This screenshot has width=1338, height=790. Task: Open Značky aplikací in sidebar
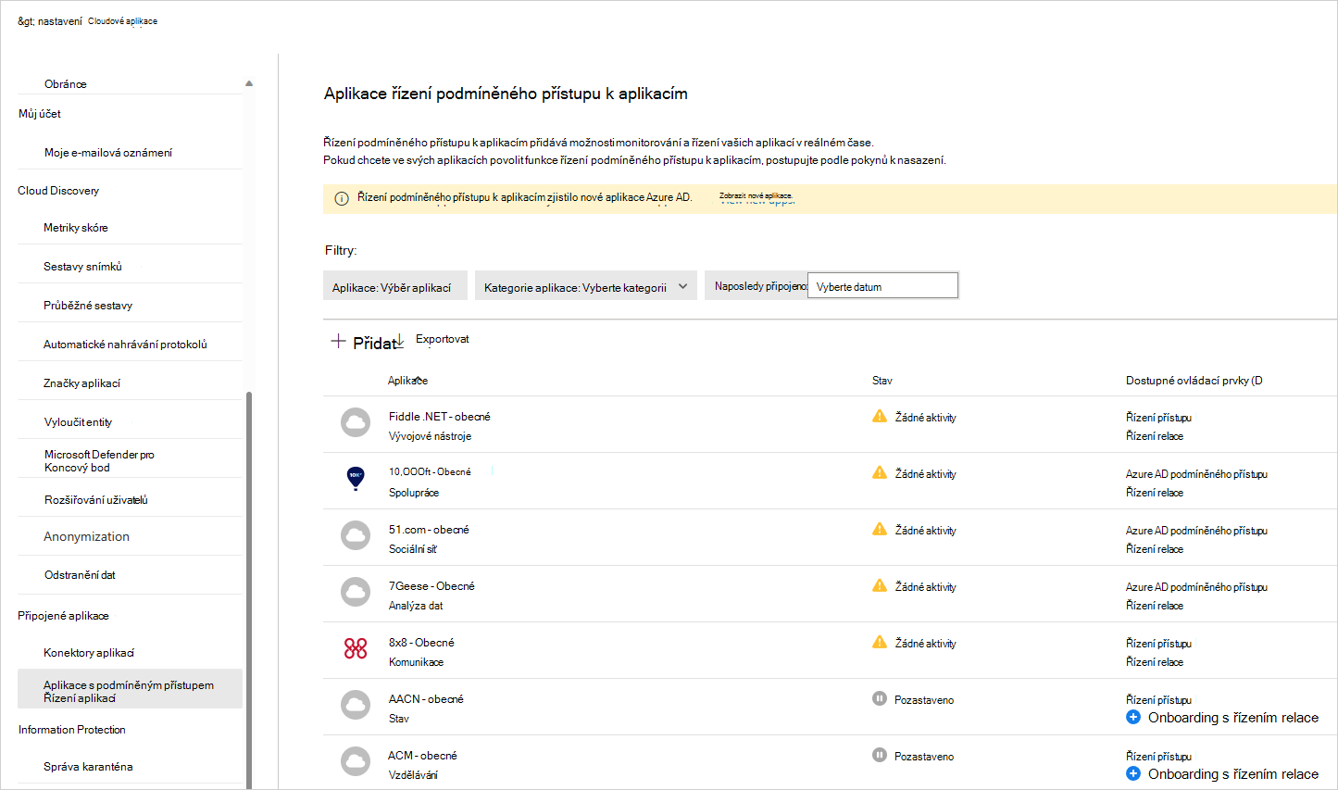point(81,383)
